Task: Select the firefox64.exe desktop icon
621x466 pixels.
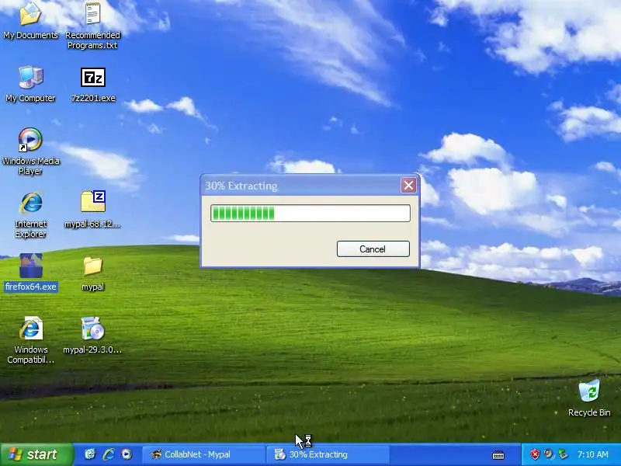Action: (x=31, y=273)
